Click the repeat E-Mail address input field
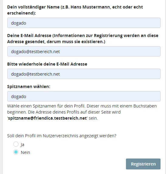 click(x=84, y=74)
